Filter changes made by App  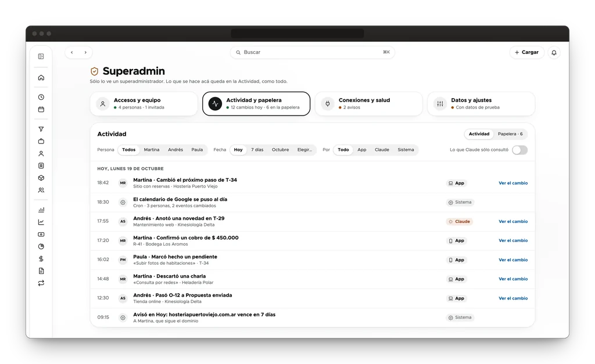(x=361, y=150)
